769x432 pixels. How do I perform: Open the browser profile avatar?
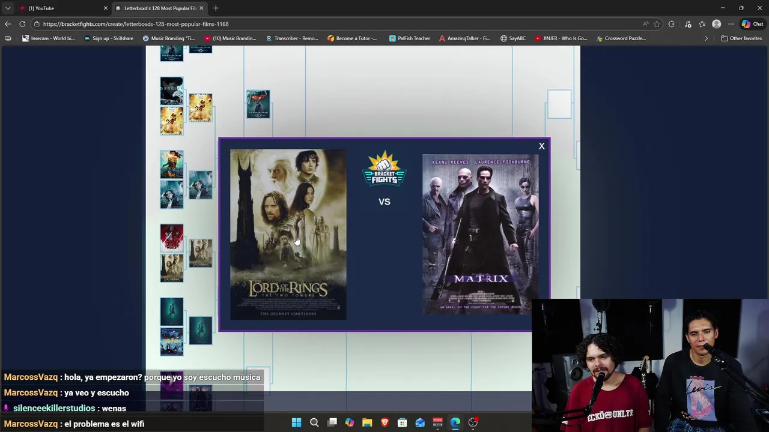716,24
